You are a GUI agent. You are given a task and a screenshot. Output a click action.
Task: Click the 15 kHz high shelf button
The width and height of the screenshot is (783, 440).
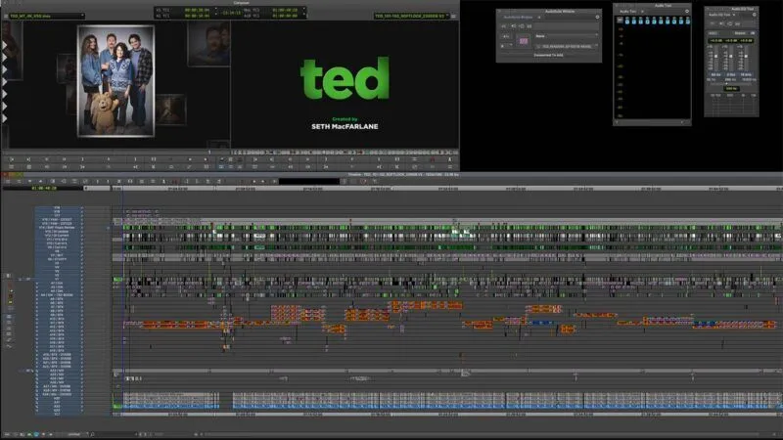pyautogui.click(x=746, y=75)
